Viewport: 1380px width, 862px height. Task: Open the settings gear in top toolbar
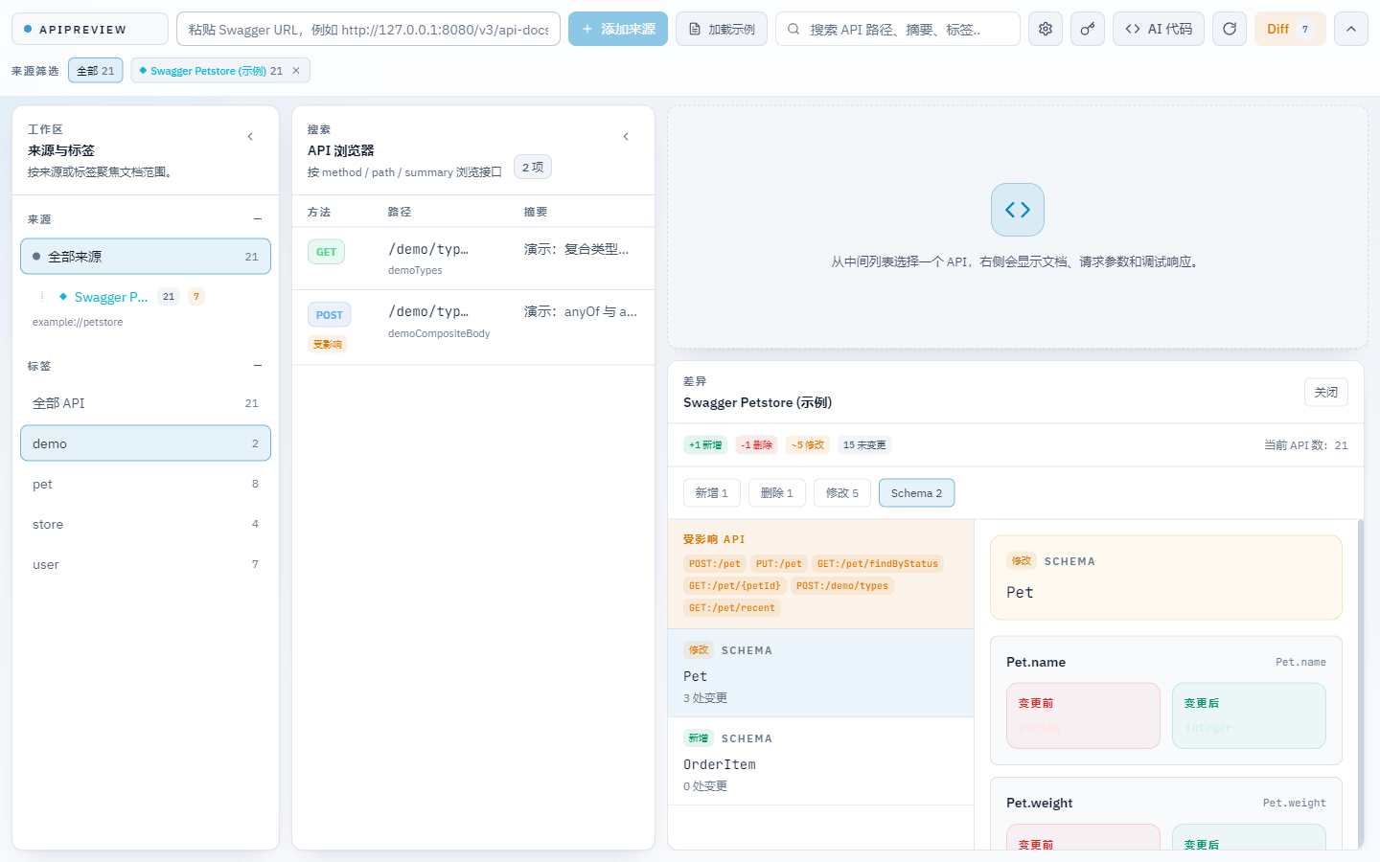[x=1046, y=29]
